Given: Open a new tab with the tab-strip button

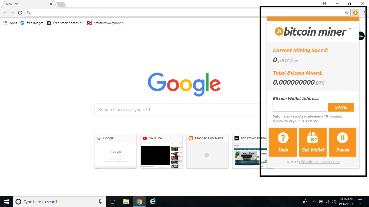Looking at the screenshot, I should click(x=61, y=4).
